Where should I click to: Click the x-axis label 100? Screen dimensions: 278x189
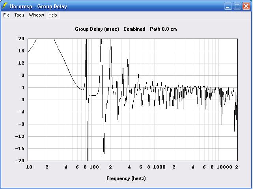pos(94,167)
